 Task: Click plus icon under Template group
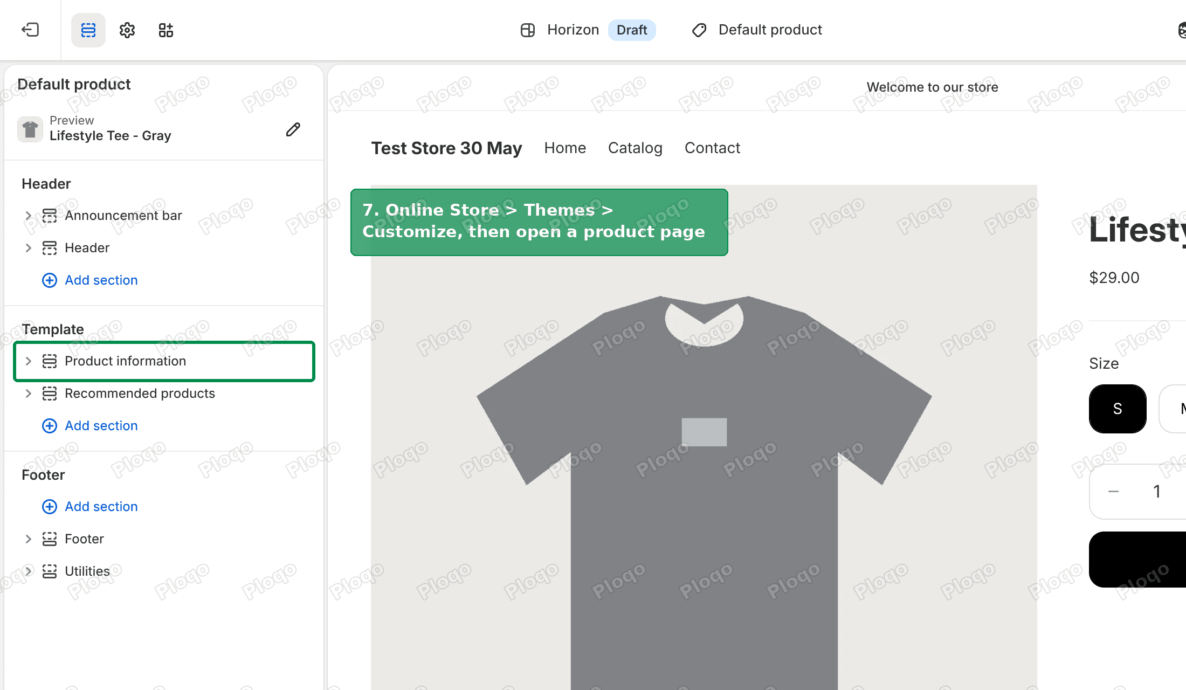(x=50, y=426)
